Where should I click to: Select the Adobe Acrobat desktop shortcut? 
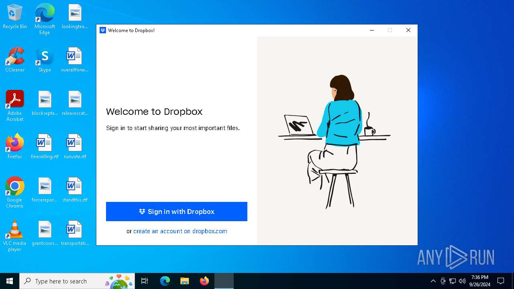(x=15, y=106)
